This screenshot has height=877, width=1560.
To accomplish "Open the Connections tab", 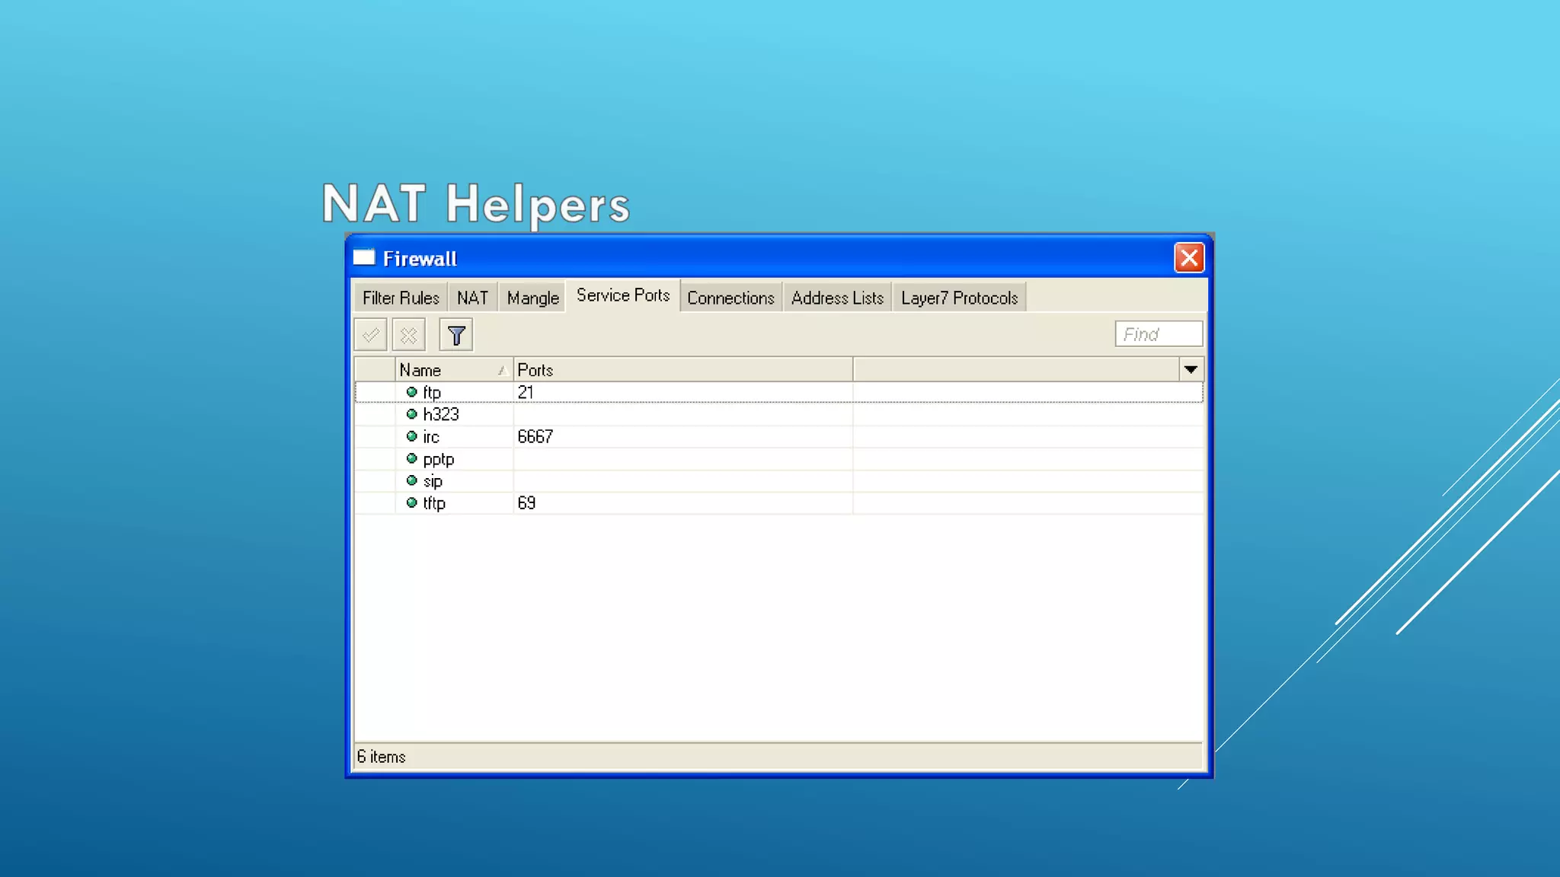I will click(730, 298).
